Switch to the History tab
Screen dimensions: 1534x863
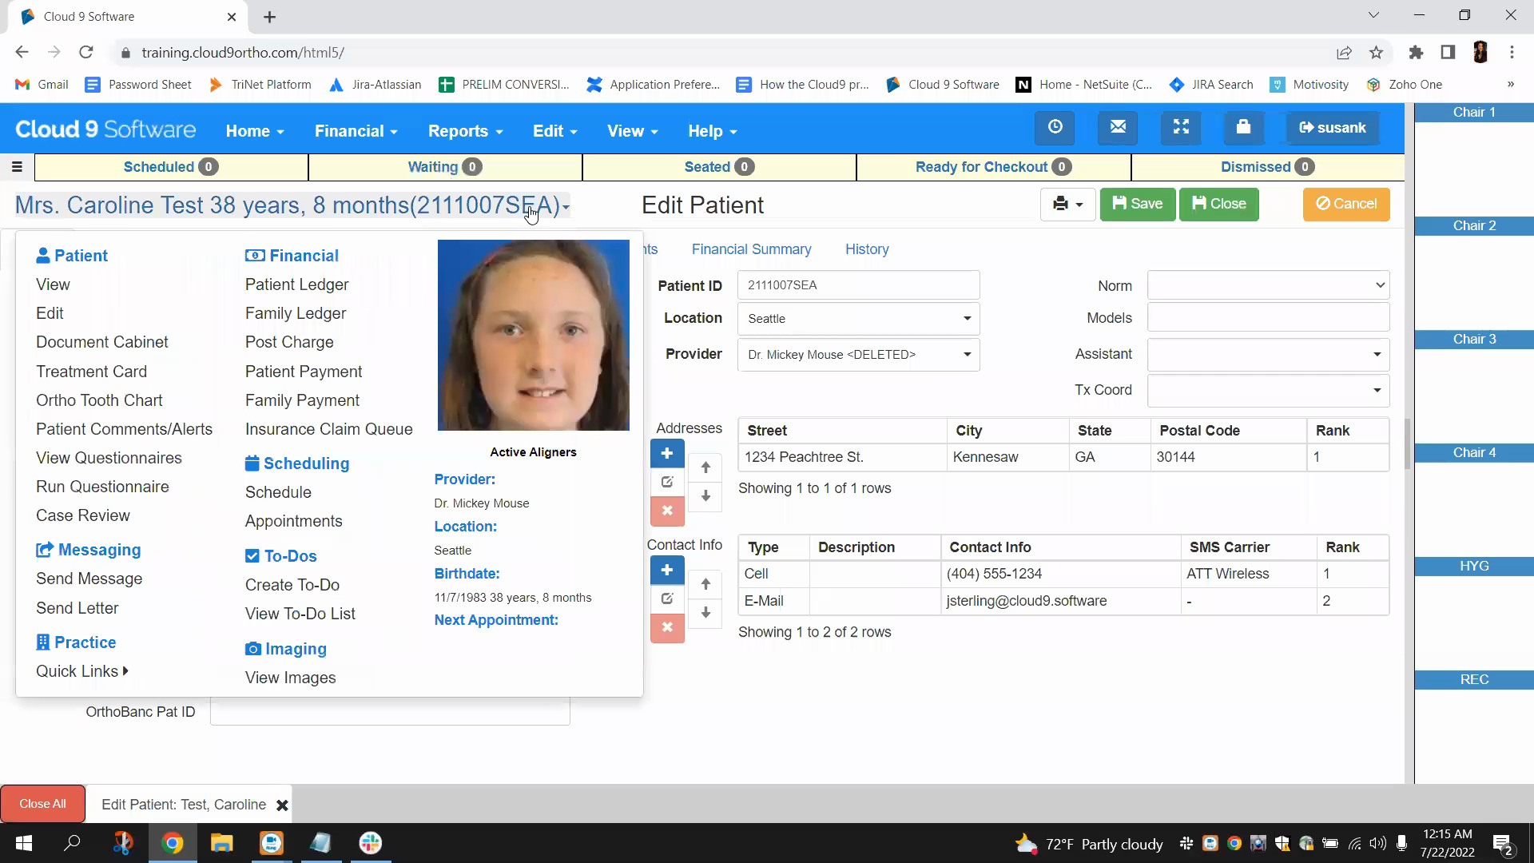[867, 249]
